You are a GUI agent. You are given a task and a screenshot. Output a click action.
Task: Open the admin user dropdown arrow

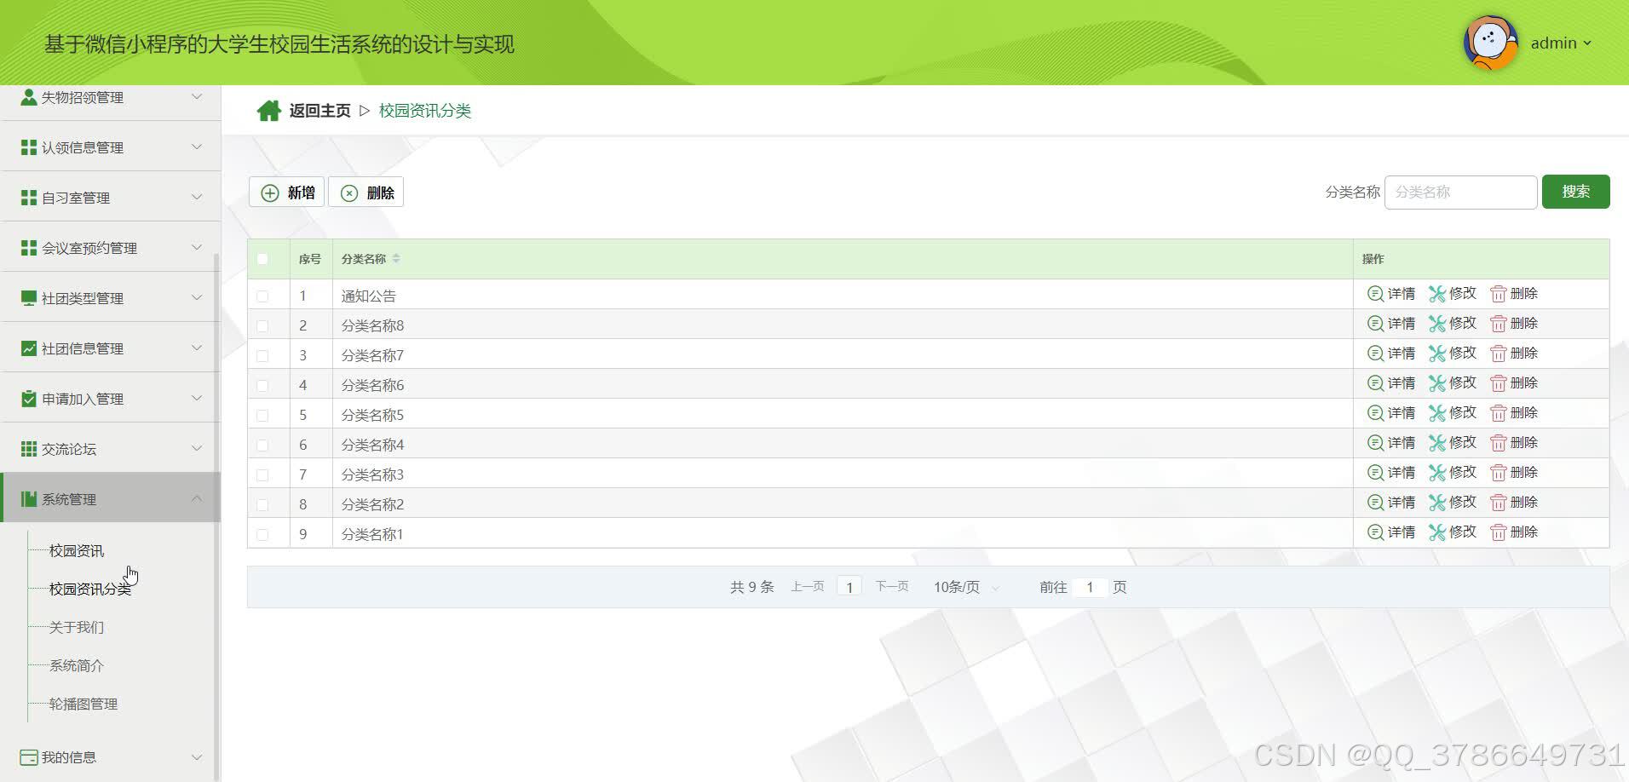click(1587, 43)
